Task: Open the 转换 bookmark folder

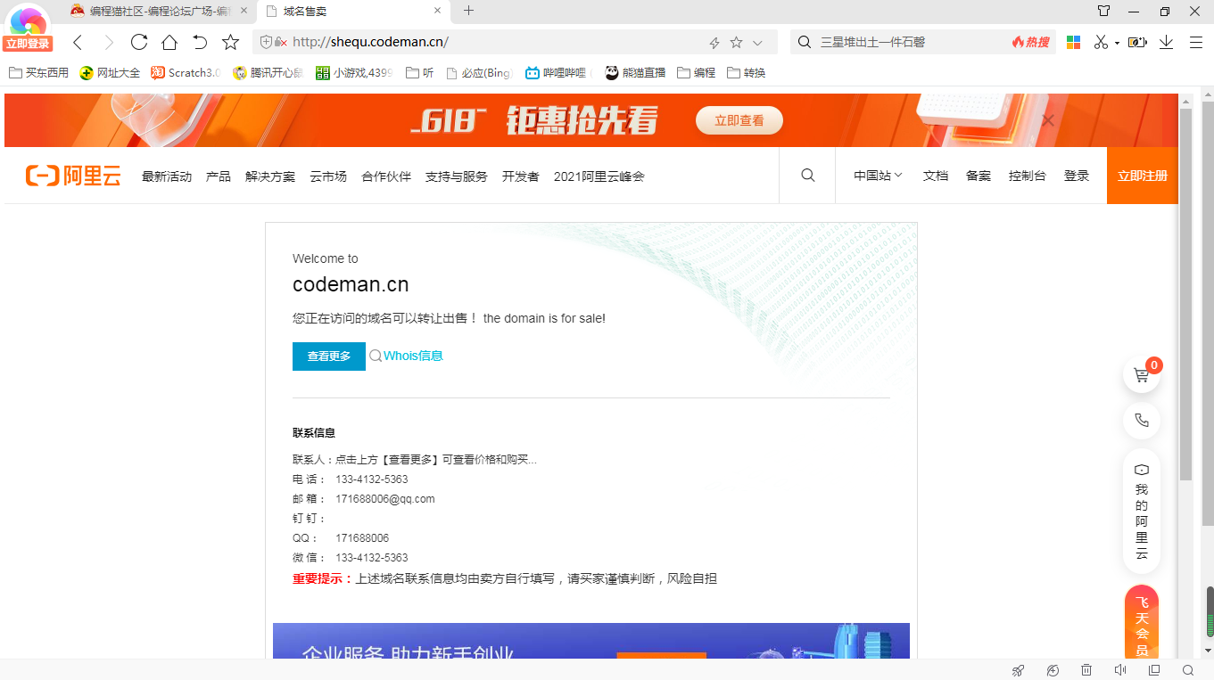Action: 747,73
